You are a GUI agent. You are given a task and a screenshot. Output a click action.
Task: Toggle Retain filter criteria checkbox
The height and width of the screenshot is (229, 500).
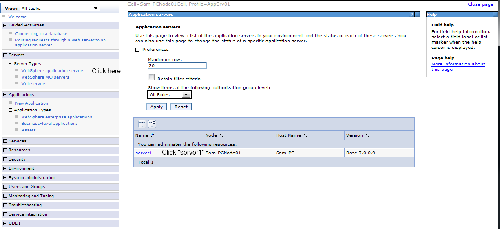click(151, 77)
